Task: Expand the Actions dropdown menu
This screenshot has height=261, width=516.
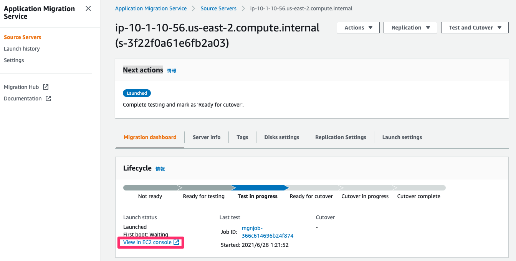Action: pyautogui.click(x=358, y=28)
